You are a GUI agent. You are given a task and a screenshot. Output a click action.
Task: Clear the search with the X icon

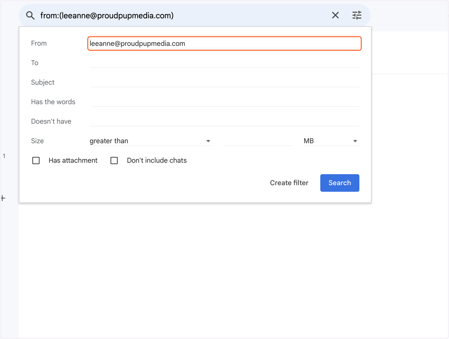click(335, 15)
